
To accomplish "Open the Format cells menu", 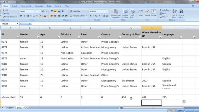I will (x=154, y=13).
